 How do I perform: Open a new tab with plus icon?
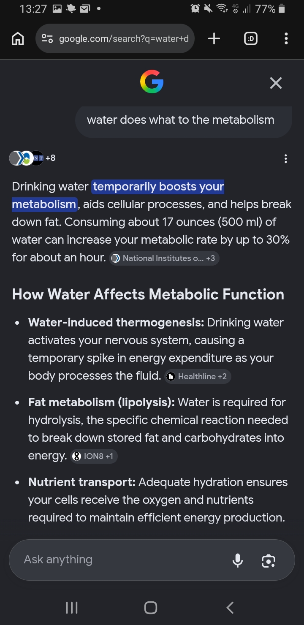pyautogui.click(x=214, y=39)
